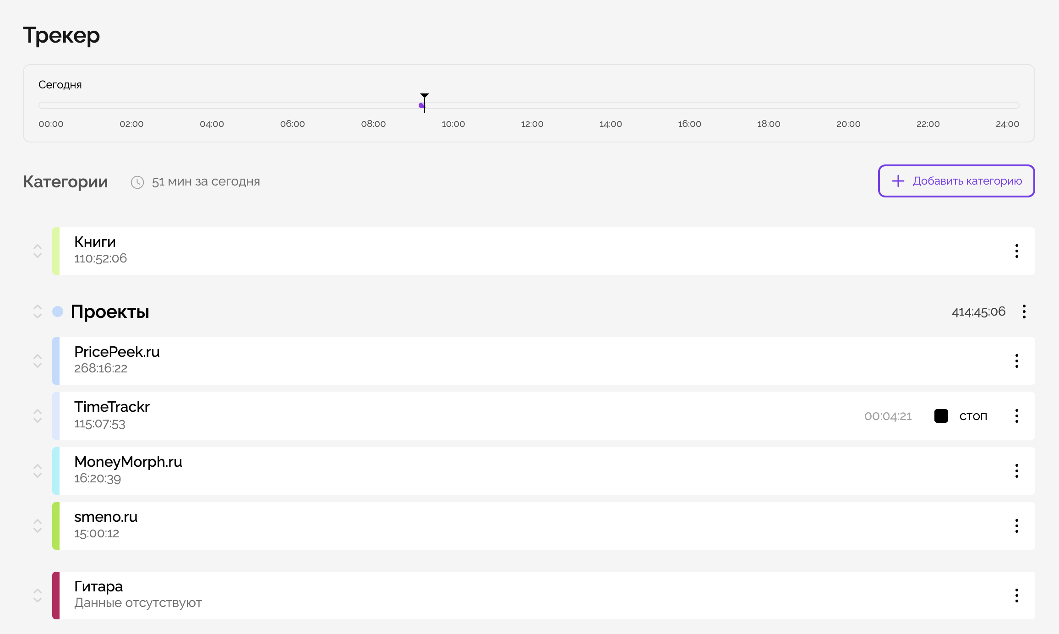Open options menu for TimeTrackr project
The height and width of the screenshot is (634, 1059).
(1017, 415)
